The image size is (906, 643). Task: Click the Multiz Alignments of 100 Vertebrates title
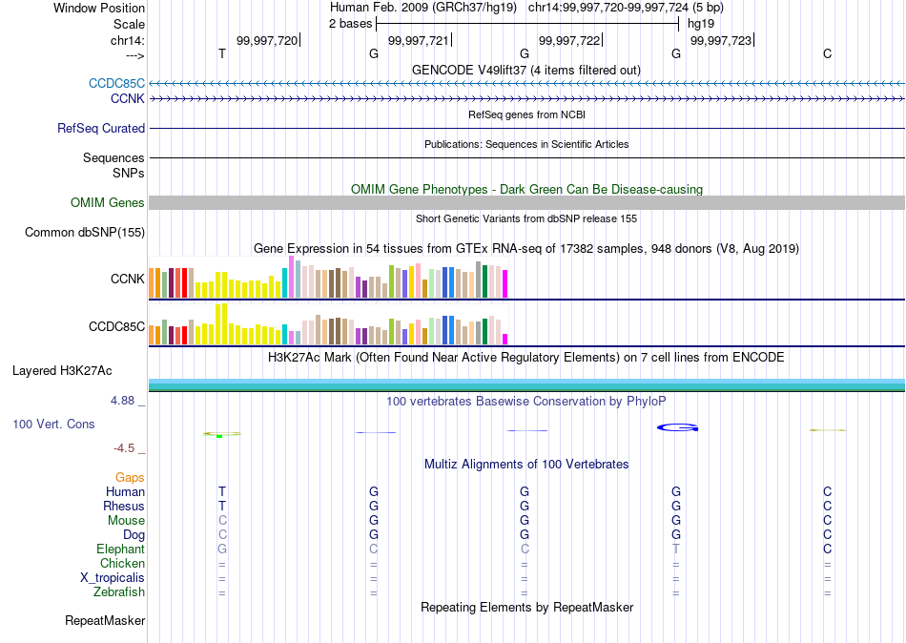(x=526, y=465)
